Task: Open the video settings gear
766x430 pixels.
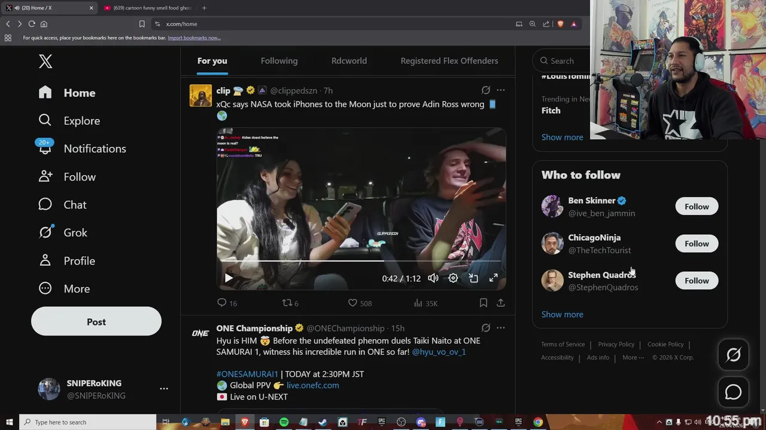Action: 453,278
